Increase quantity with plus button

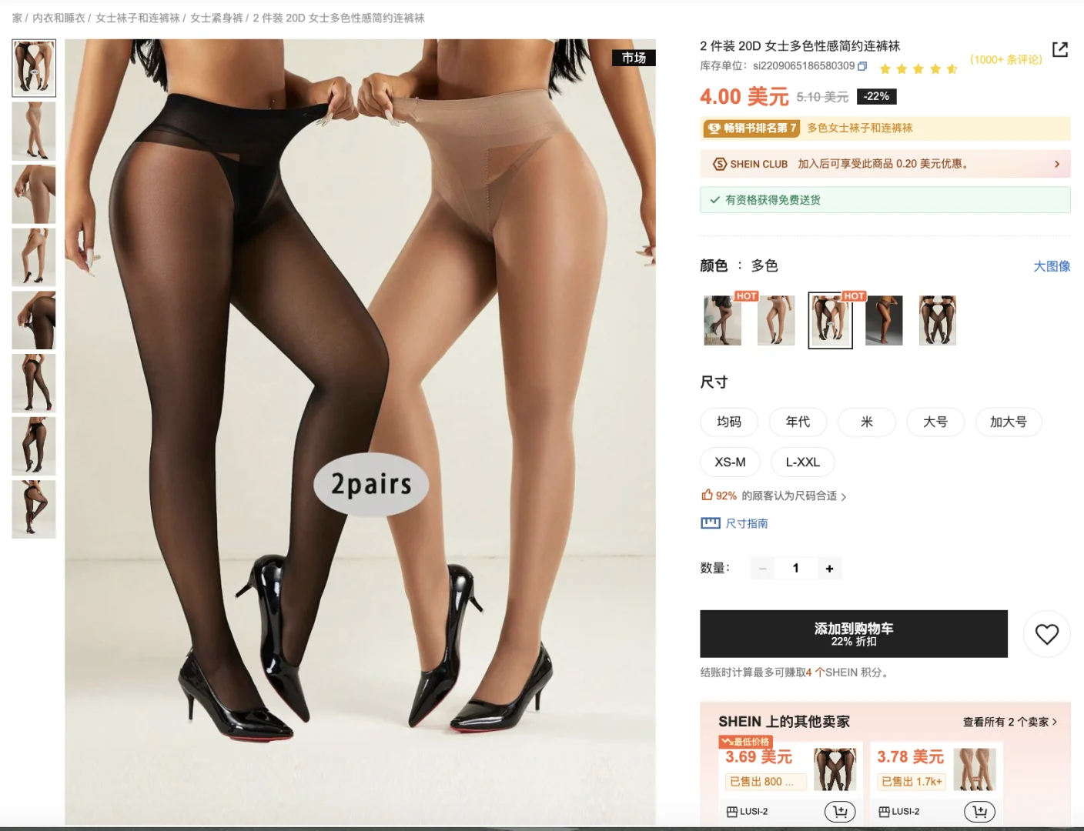829,569
